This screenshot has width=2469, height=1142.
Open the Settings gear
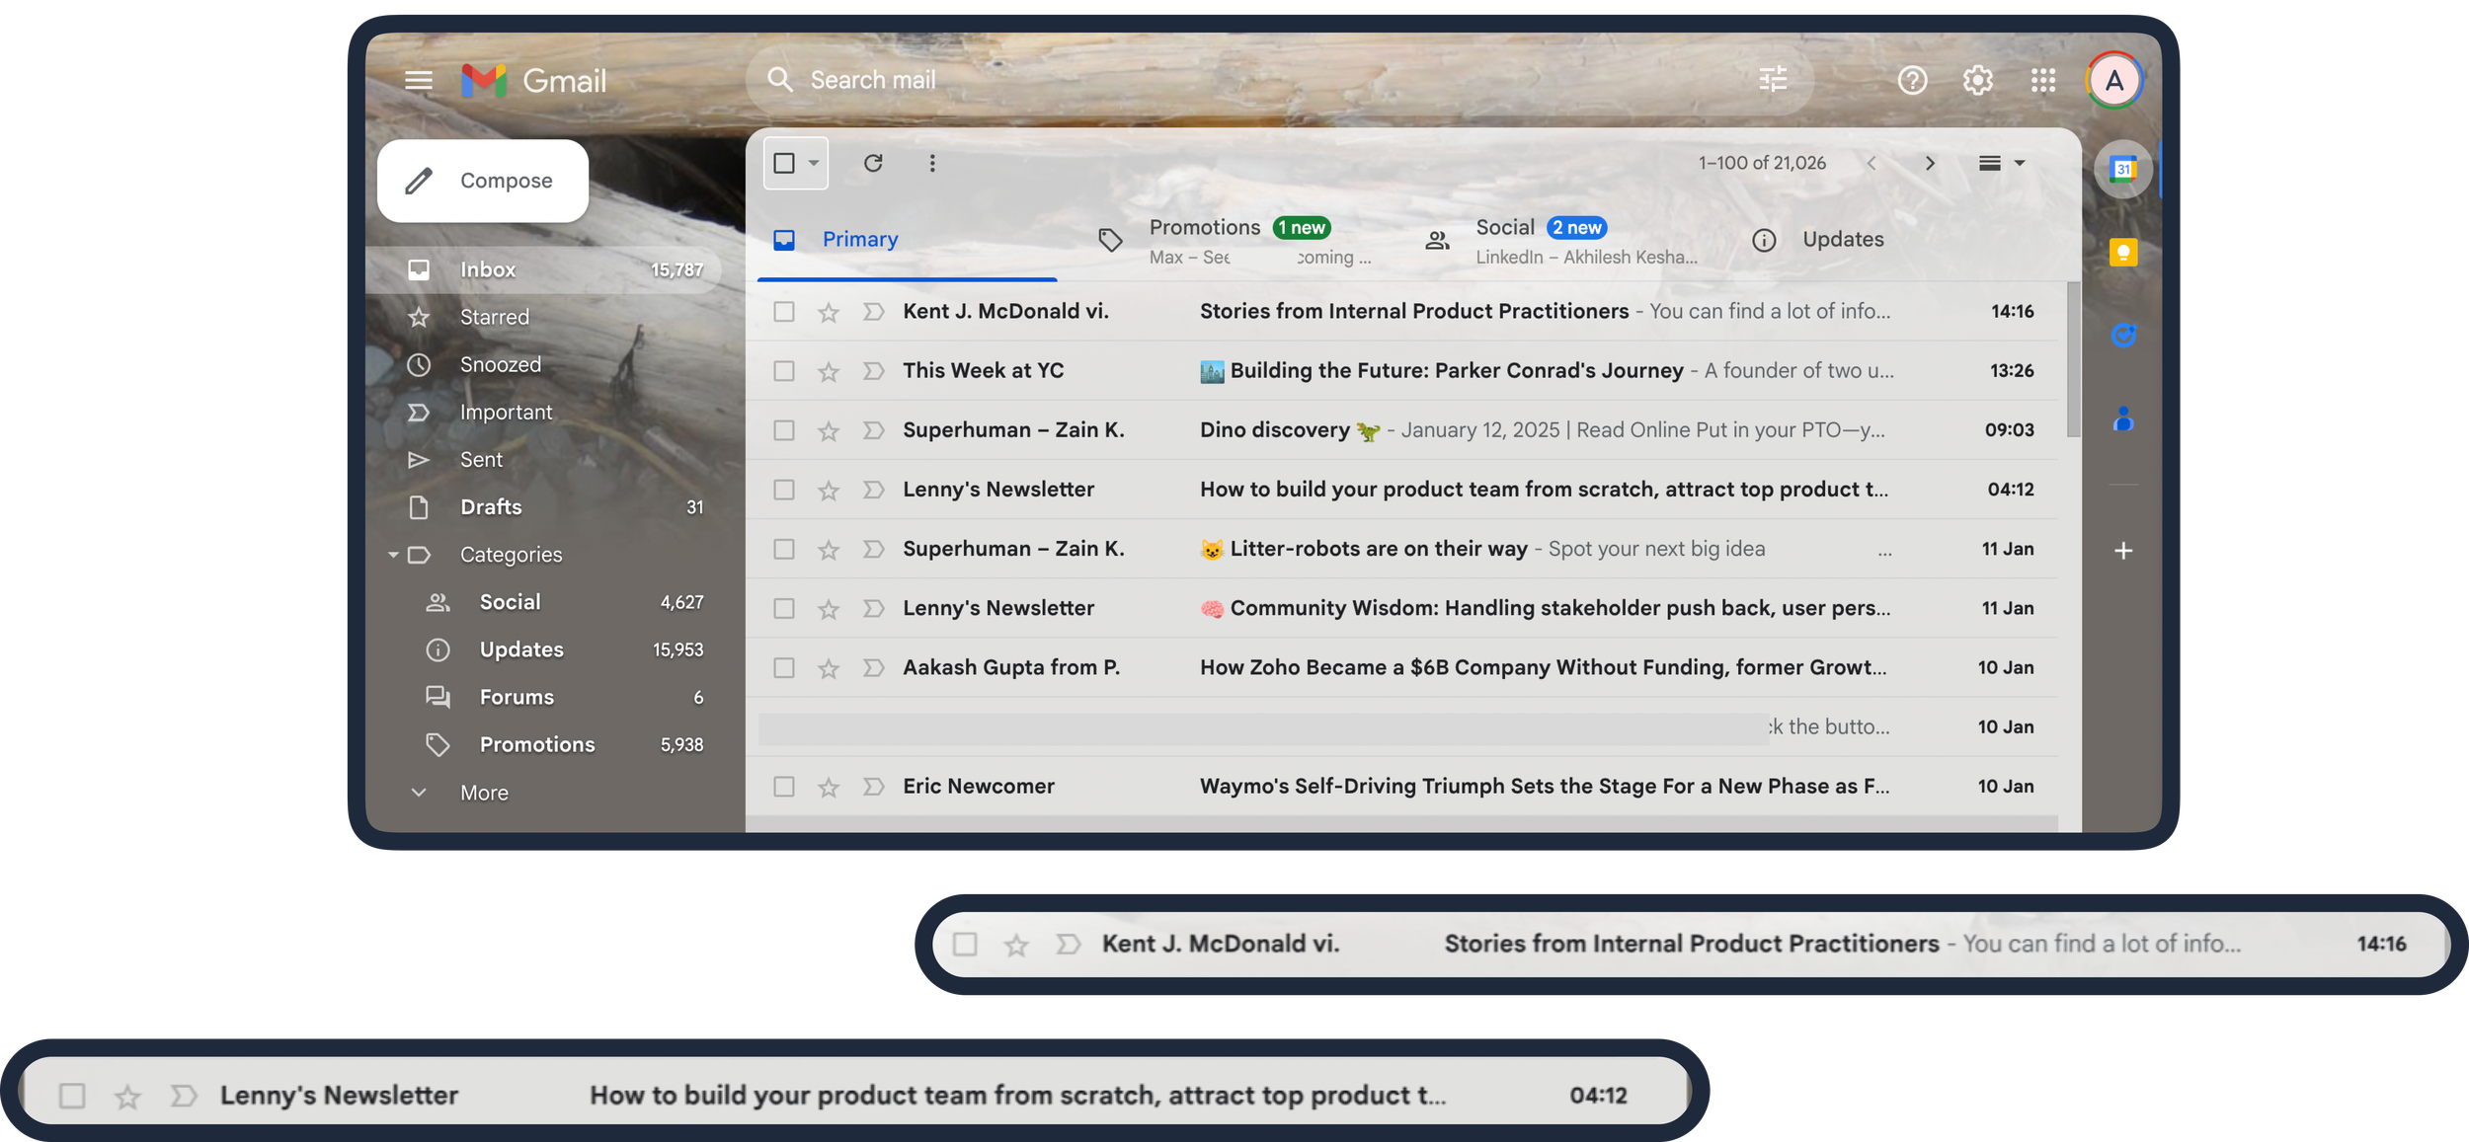1977,80
